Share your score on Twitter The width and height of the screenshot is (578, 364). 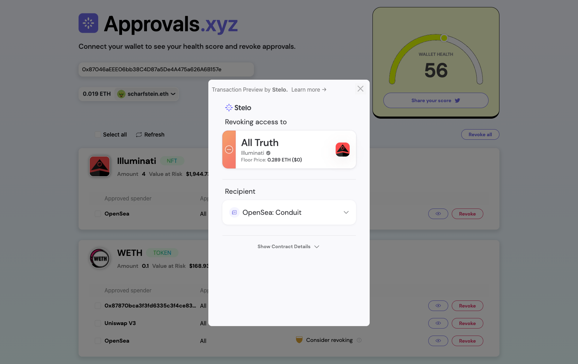(x=436, y=100)
